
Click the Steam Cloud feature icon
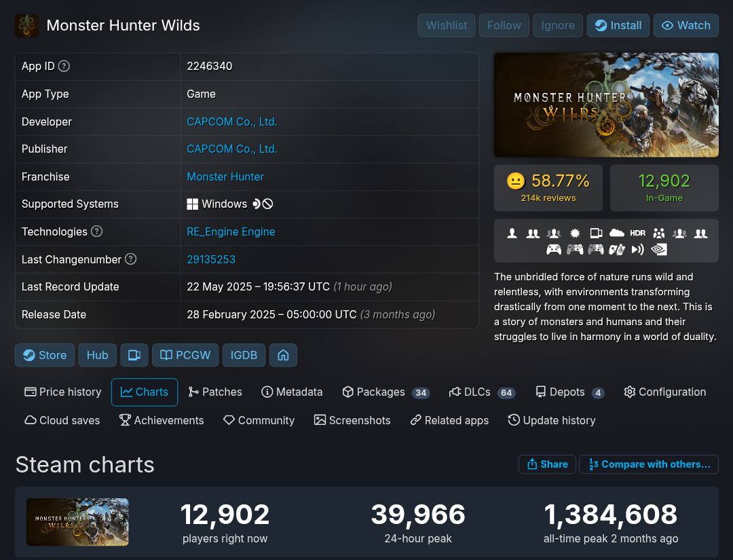click(x=616, y=233)
